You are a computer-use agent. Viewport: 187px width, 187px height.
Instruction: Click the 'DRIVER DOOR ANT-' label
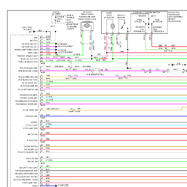click(x=29, y=98)
